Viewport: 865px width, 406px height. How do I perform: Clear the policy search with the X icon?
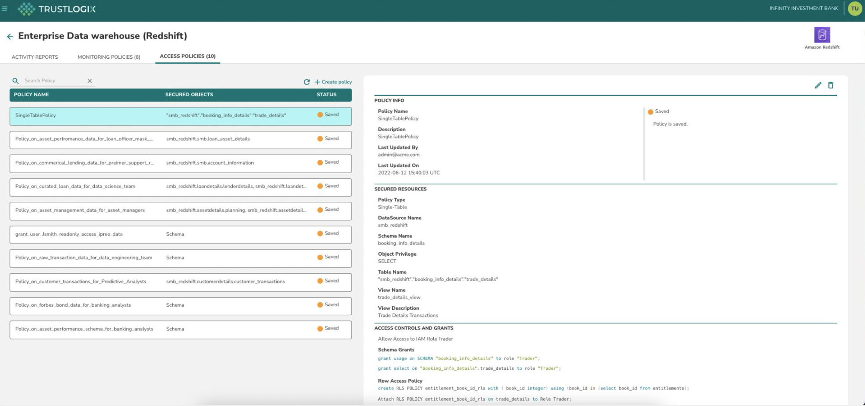(x=90, y=80)
